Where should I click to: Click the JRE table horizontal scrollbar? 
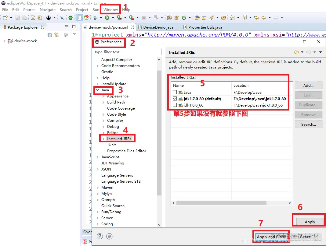[x=221, y=203]
